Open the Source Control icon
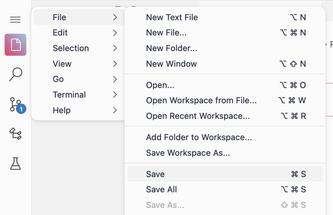Screen dimensions: 333x215 click(15, 105)
